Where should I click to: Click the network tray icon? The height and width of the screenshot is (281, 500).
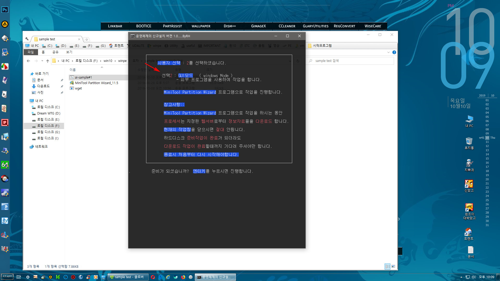coord(468,277)
